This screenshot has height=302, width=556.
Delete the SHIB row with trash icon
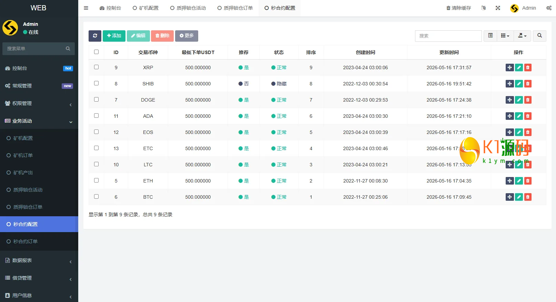528,84
